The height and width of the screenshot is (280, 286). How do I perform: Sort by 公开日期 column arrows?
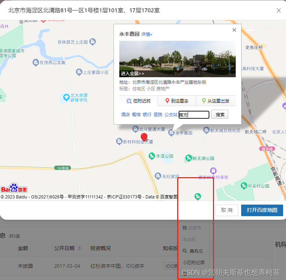point(80,248)
